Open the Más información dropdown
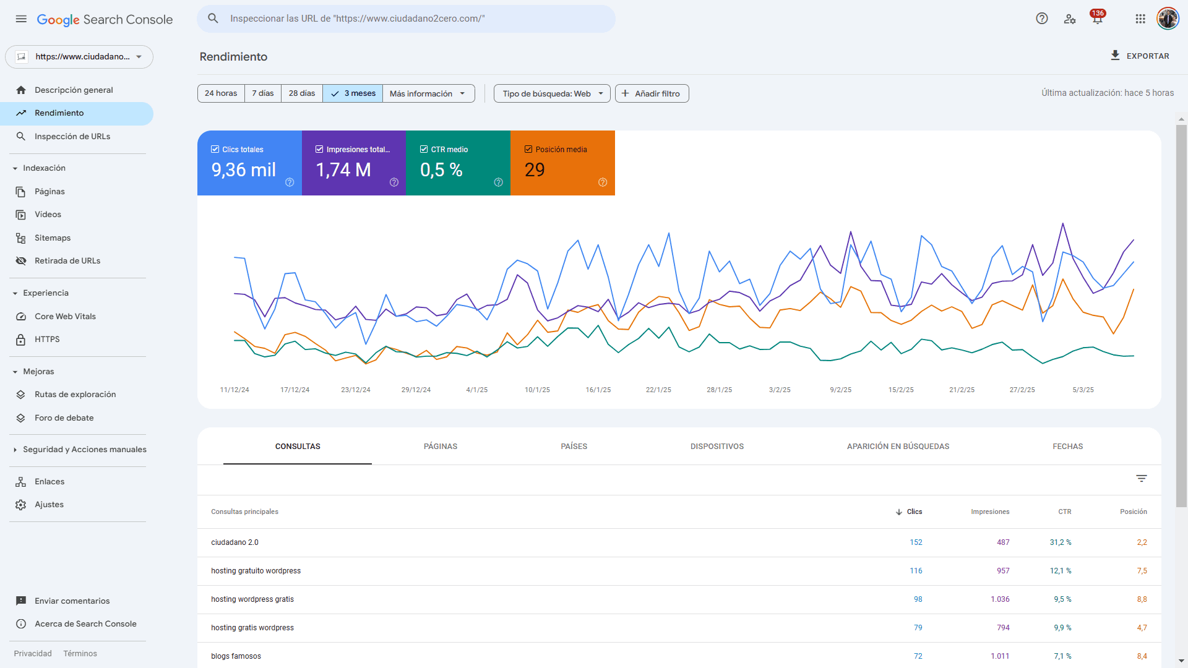 point(428,93)
